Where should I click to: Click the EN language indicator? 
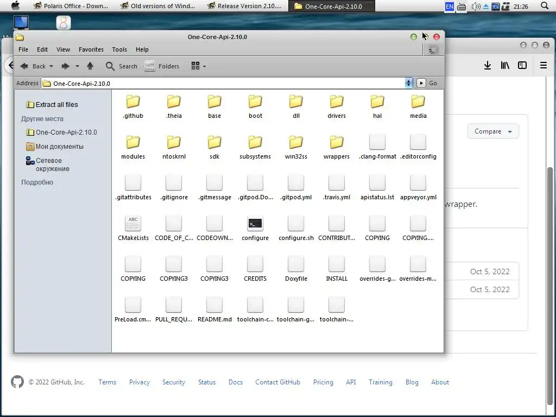(x=449, y=6)
